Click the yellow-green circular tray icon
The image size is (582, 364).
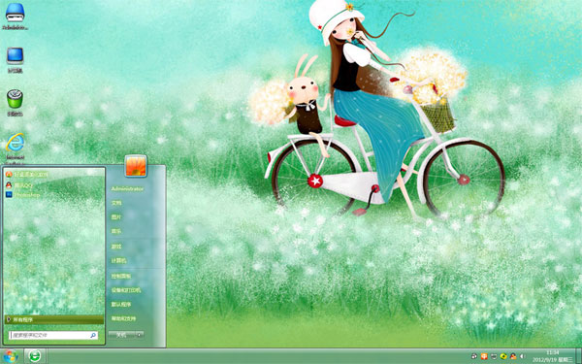pos(503,356)
